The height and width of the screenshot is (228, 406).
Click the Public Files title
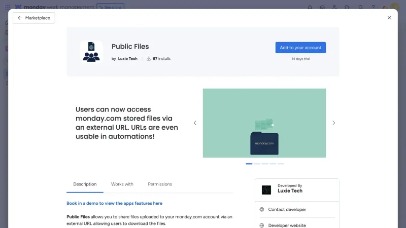130,47
